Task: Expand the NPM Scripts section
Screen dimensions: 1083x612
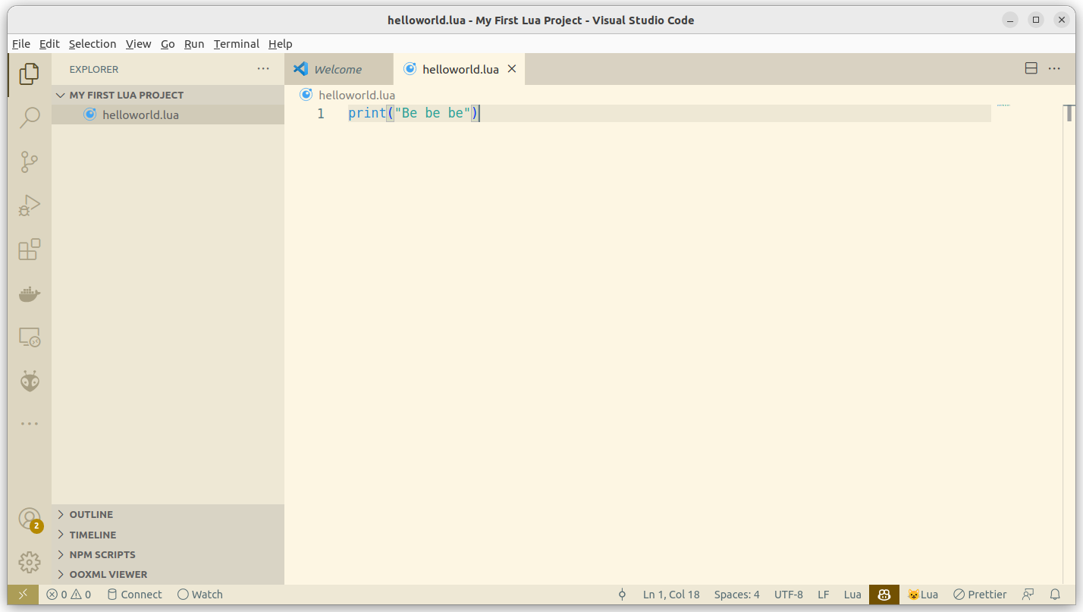Action: [102, 554]
